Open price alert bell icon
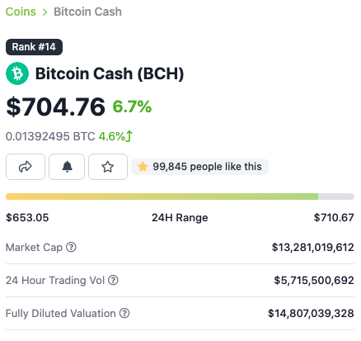This screenshot has height=341, width=361. pyautogui.click(x=67, y=167)
